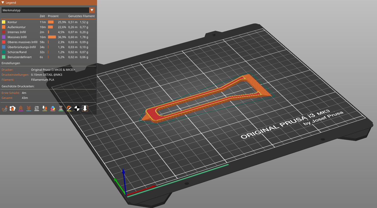This screenshot has width=377, height=208.
Task: Toggle center of gravity icon
Action: pyautogui.click(x=77, y=108)
